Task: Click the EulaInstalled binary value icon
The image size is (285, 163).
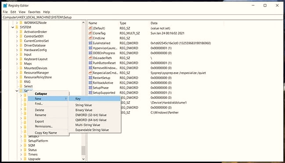Action: pos(90,43)
